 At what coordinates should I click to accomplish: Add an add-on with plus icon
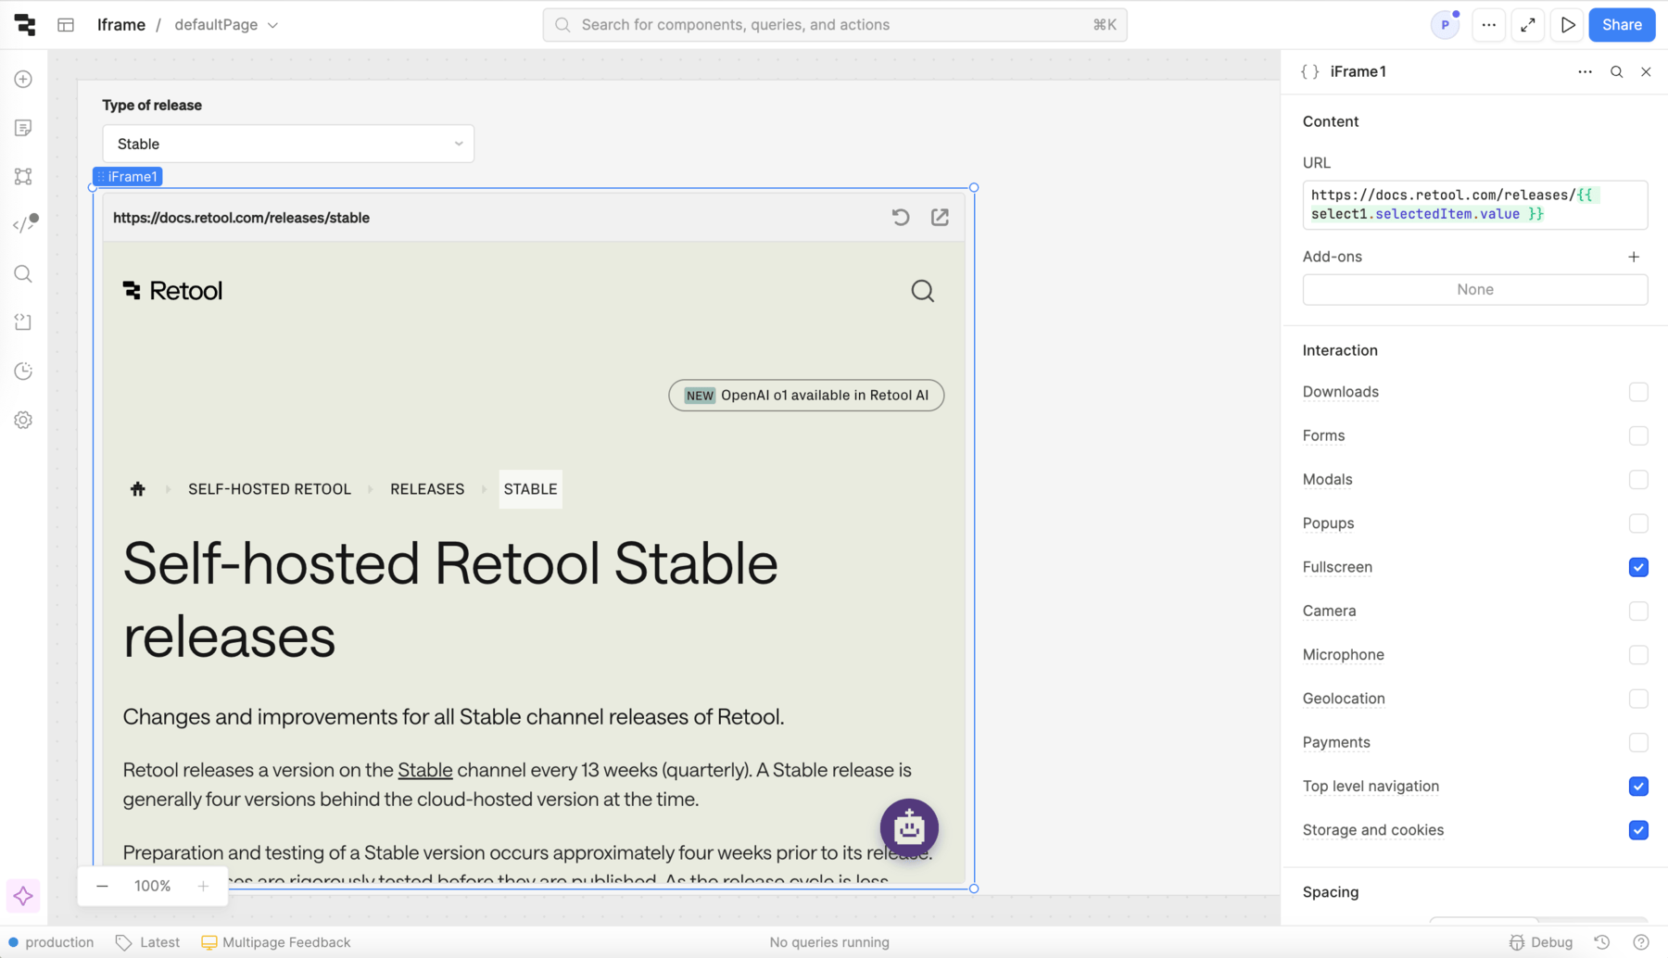(1634, 257)
